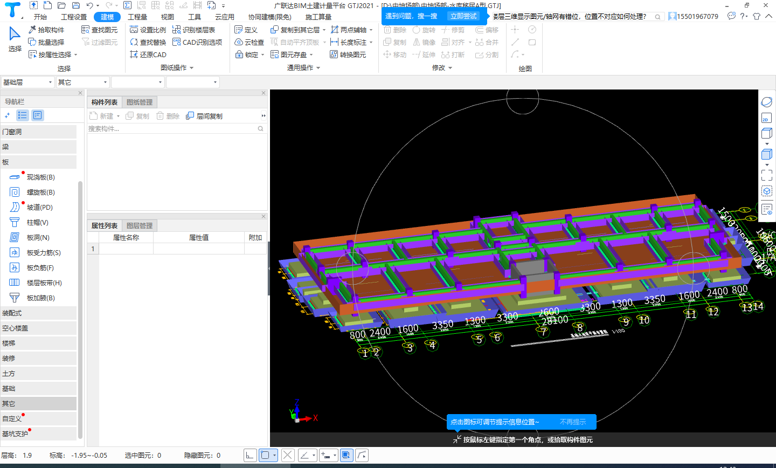Screen dimensions: 776x468
Task: Toggle the polyline pick button in status bar
Action: point(362,455)
